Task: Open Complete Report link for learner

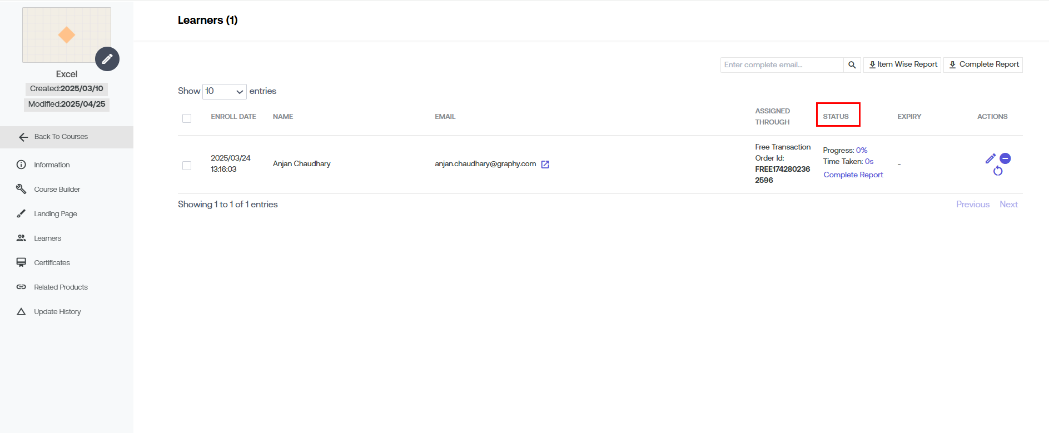Action: coord(853,175)
